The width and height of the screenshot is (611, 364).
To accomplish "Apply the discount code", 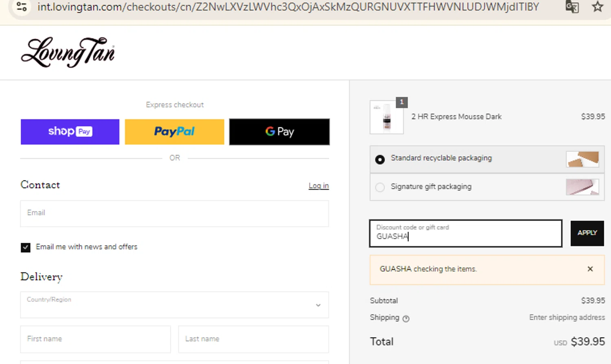I will 587,233.
